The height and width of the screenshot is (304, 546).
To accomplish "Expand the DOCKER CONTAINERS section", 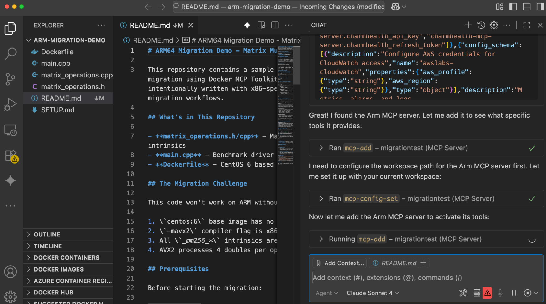I will [x=66, y=257].
